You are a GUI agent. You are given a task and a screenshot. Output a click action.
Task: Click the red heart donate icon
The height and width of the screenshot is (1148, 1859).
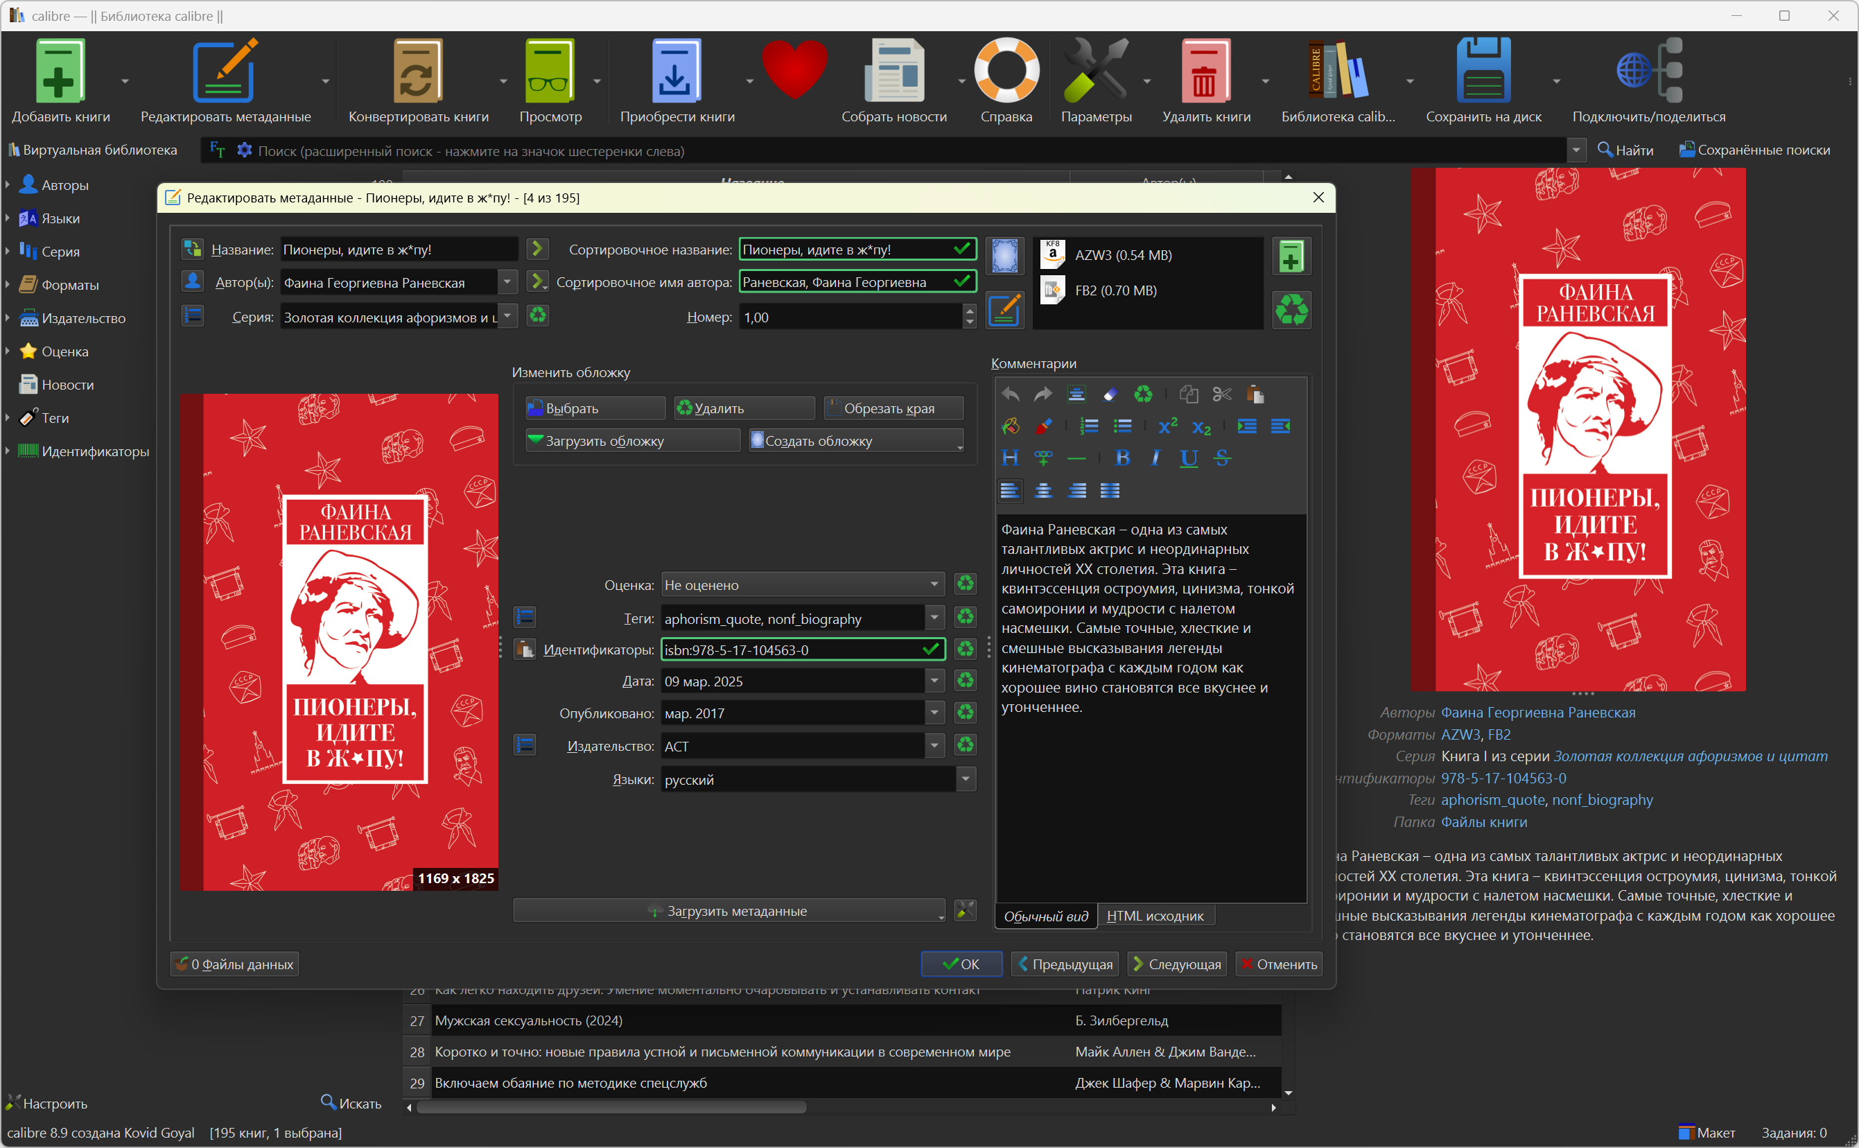click(794, 69)
